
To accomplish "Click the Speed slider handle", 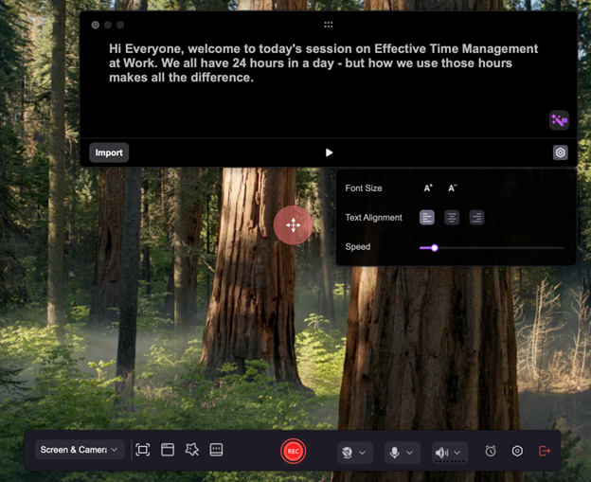I will click(x=435, y=247).
